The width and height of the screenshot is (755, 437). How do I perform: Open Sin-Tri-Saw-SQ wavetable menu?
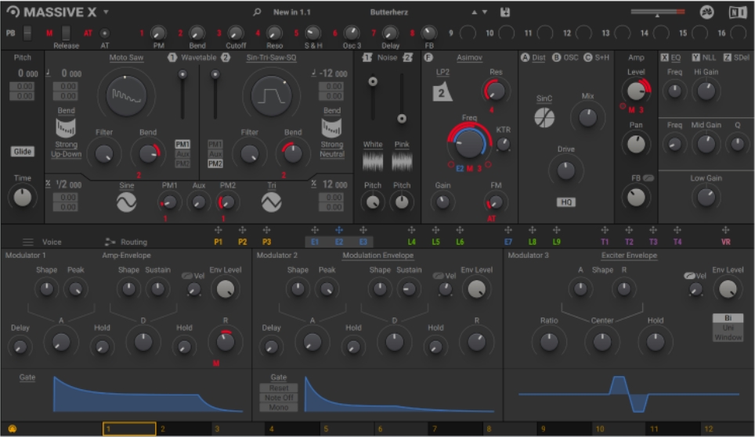(x=272, y=57)
